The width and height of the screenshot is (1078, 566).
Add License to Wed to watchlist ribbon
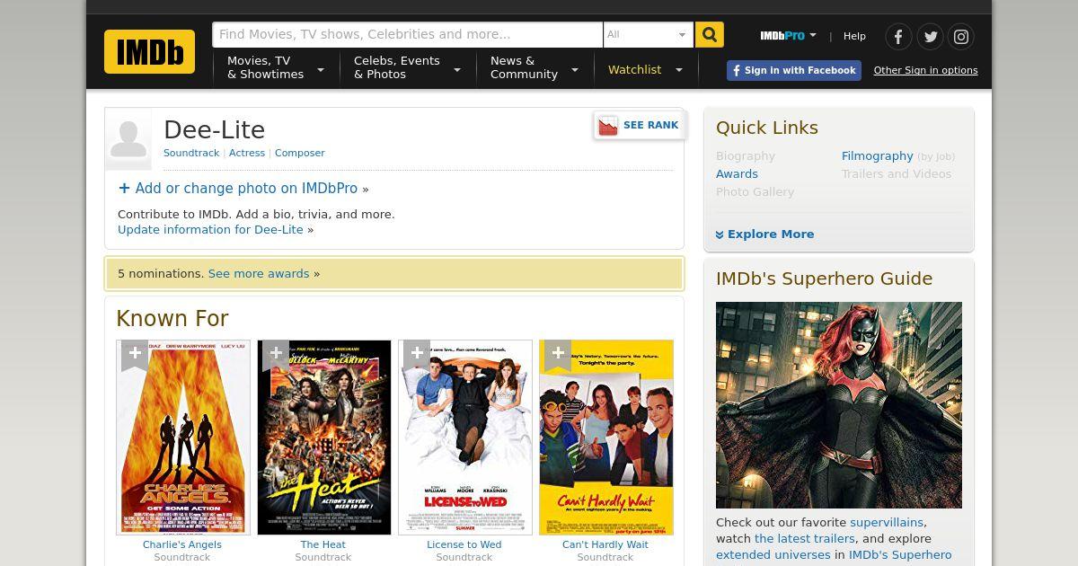click(417, 355)
